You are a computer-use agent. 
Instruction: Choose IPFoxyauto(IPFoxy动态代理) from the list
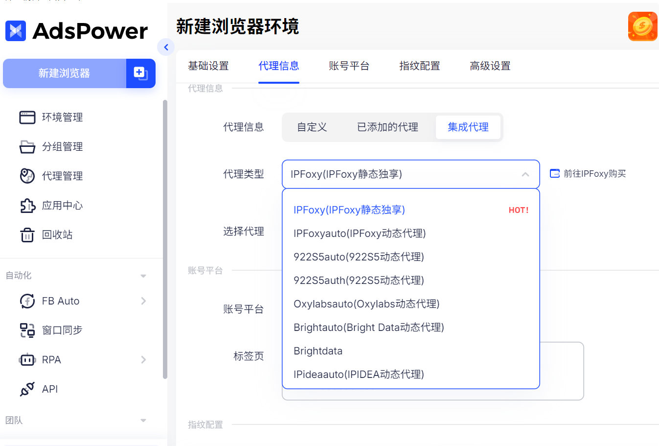coord(411,234)
